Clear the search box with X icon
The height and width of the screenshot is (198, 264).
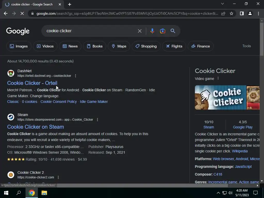pos(139,31)
